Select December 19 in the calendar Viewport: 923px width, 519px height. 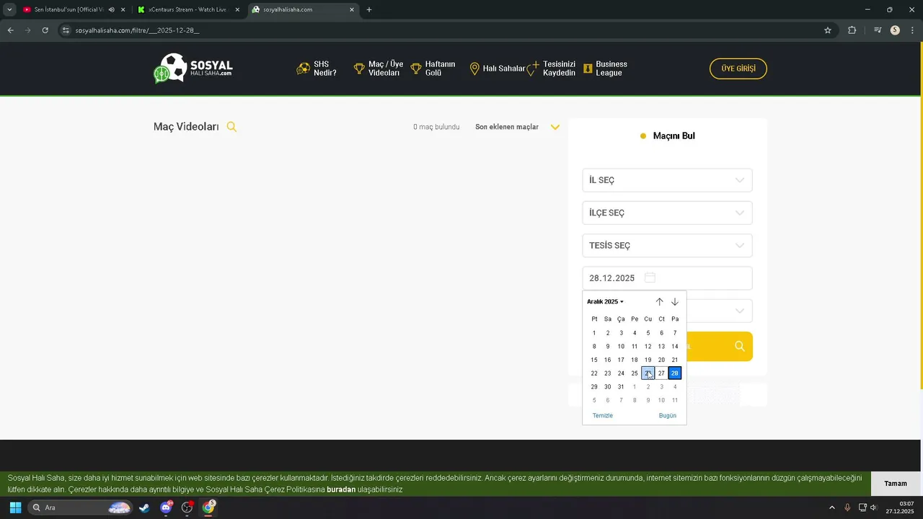pyautogui.click(x=648, y=360)
